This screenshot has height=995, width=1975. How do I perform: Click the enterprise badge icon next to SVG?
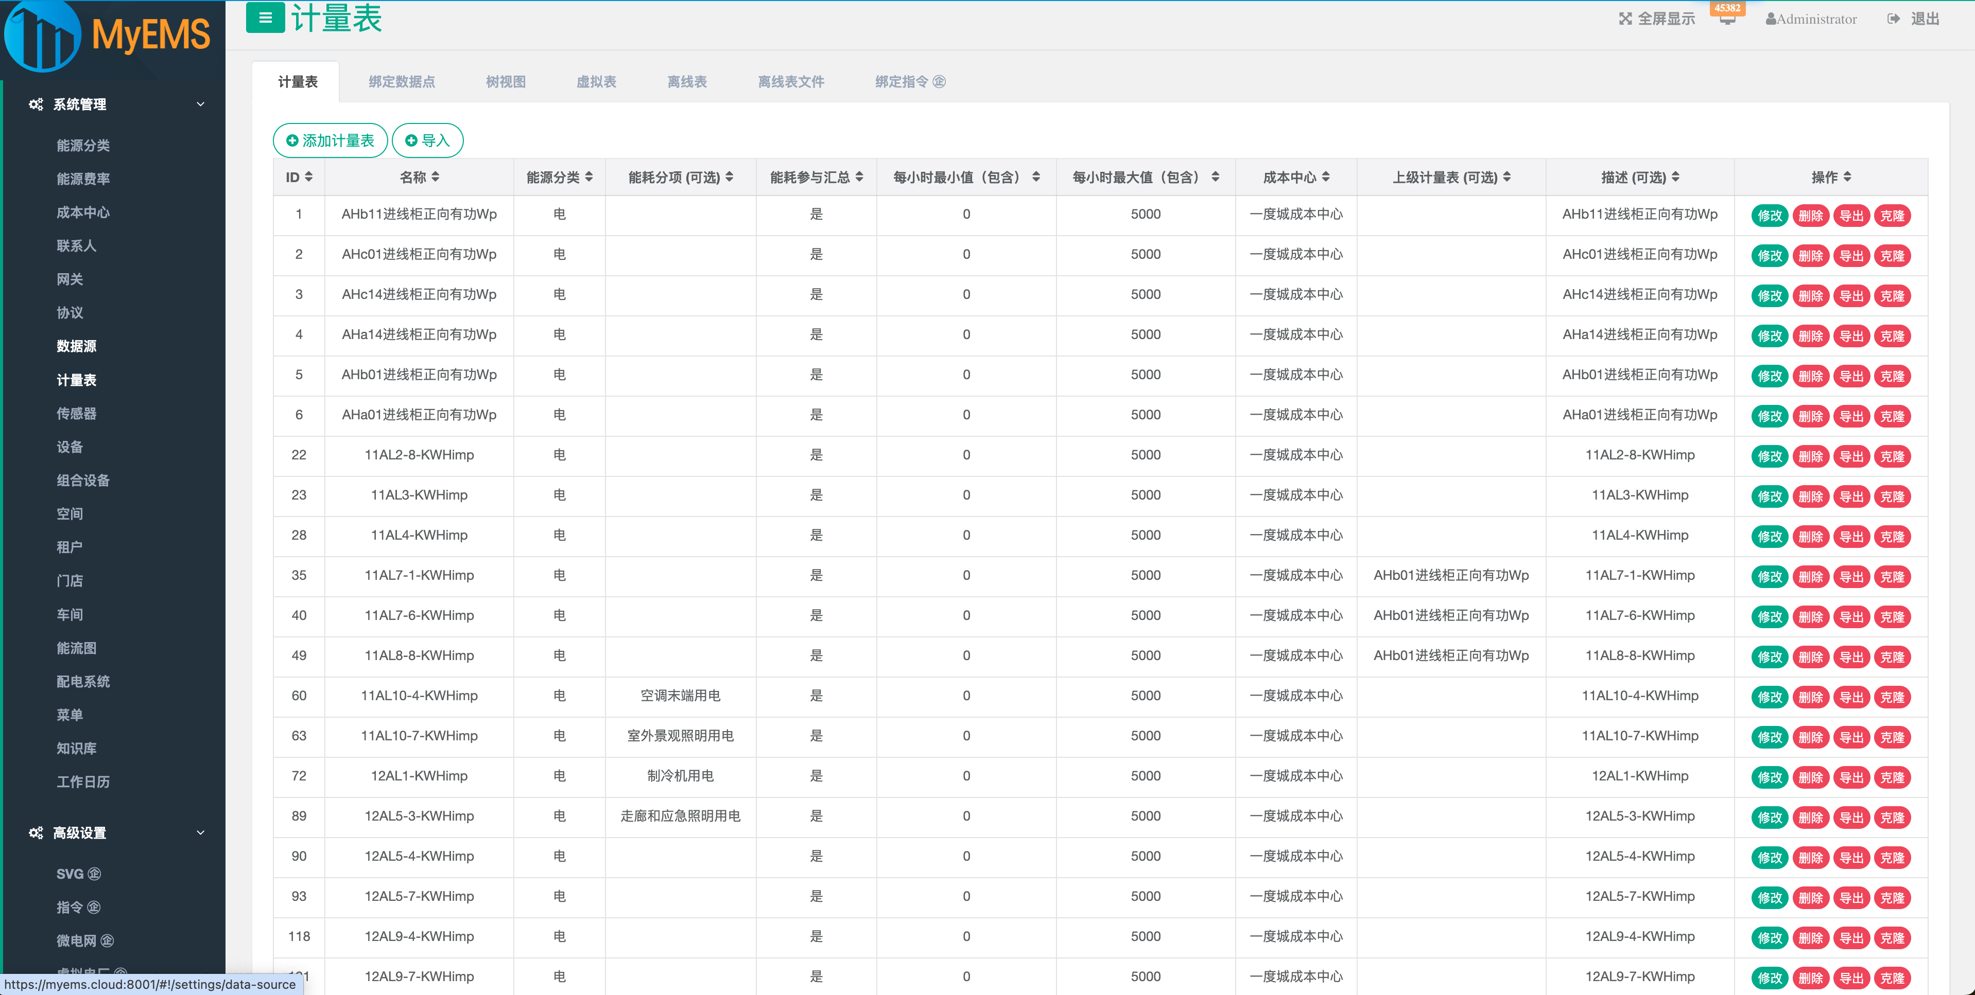coord(94,873)
